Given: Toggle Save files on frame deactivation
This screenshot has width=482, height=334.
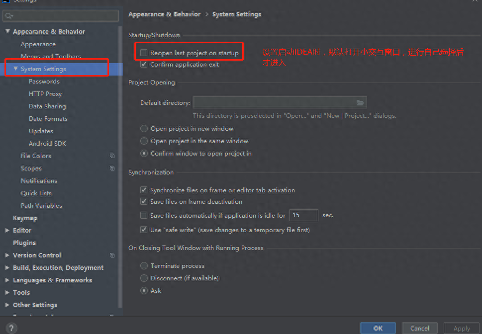Looking at the screenshot, I should (x=144, y=202).
